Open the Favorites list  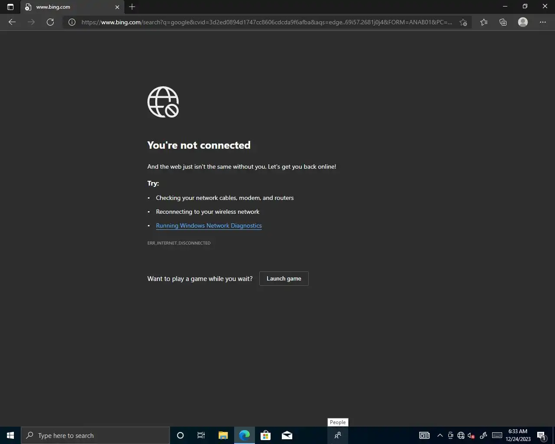[x=484, y=22]
